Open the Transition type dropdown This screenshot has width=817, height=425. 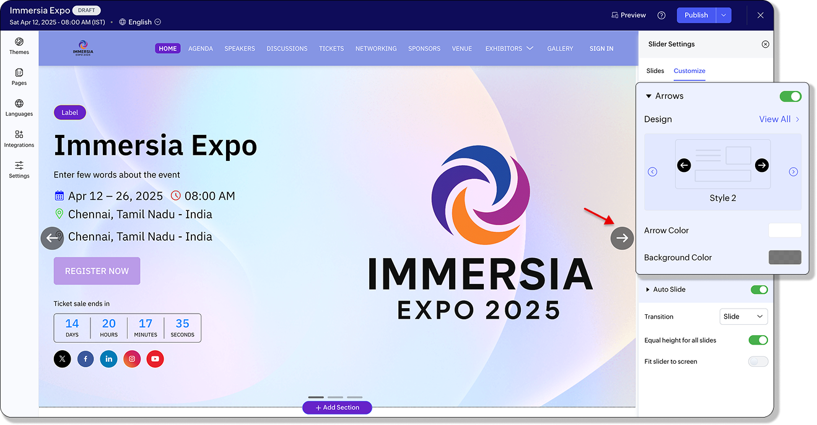click(x=743, y=317)
